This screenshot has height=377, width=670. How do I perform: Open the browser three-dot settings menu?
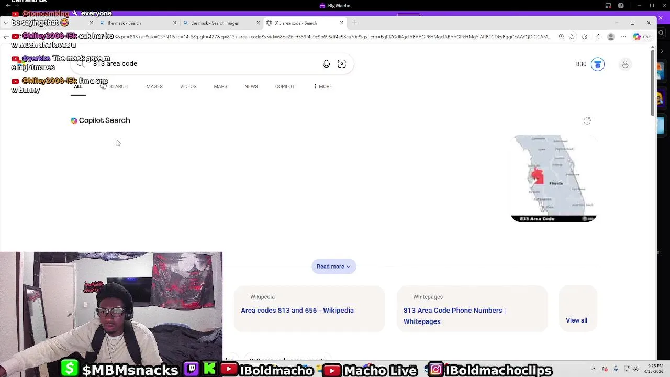click(x=623, y=37)
